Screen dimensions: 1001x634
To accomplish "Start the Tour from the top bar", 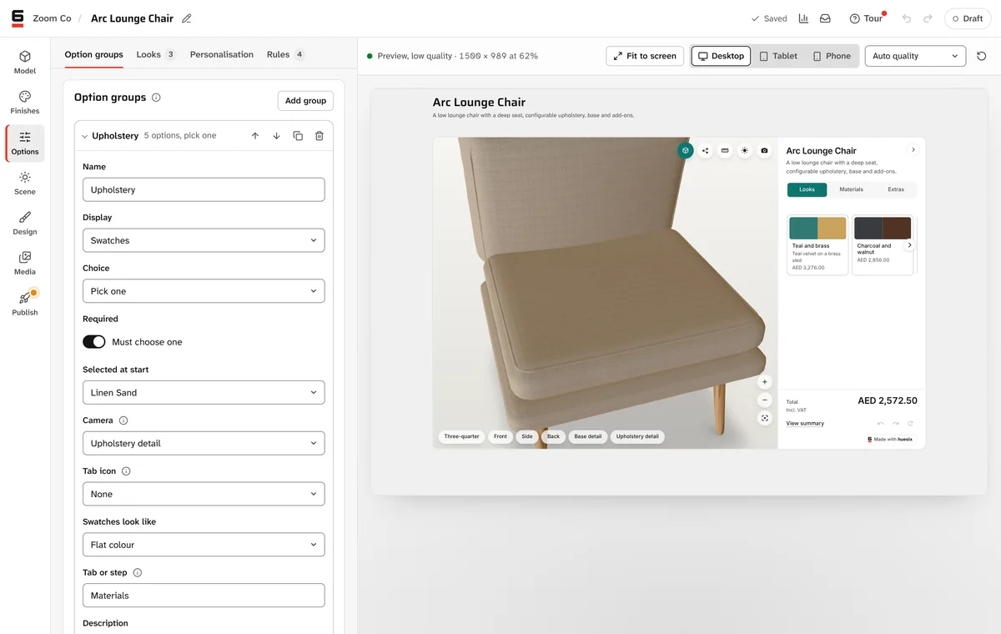I will pyautogui.click(x=867, y=18).
